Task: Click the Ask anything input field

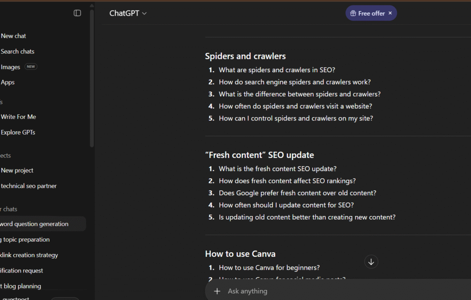Action: (322, 291)
